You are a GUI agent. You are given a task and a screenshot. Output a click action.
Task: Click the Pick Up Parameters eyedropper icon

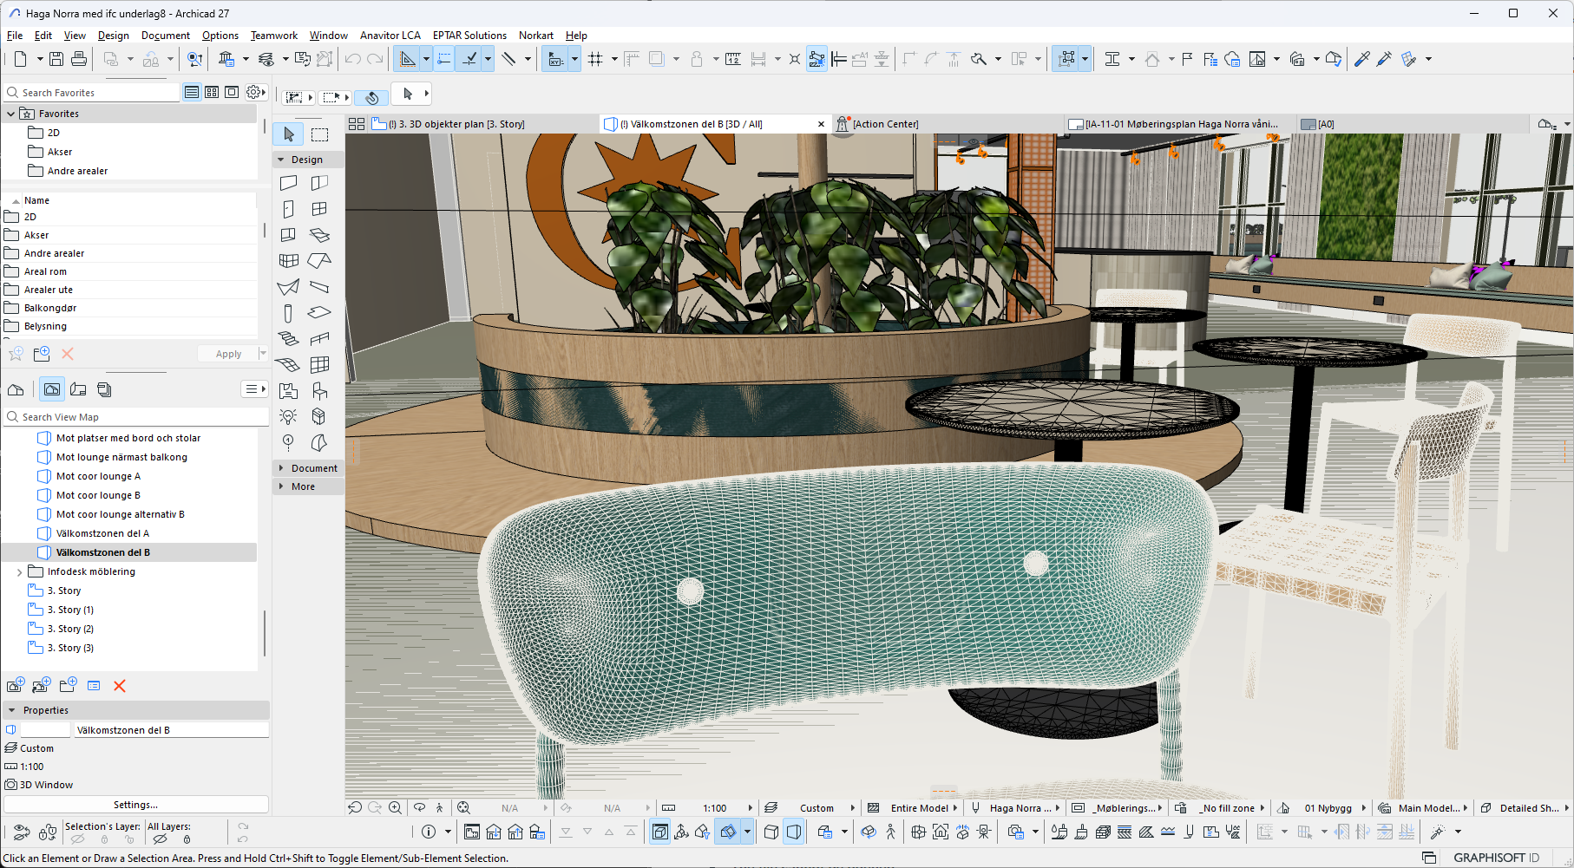click(1361, 59)
